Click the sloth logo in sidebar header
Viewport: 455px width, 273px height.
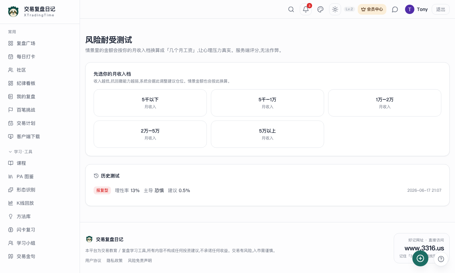pyautogui.click(x=13, y=12)
